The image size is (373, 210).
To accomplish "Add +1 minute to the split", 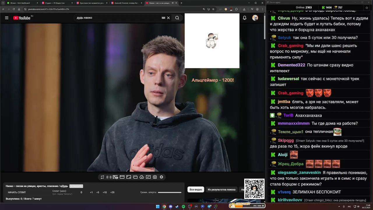I will pos(91,192).
